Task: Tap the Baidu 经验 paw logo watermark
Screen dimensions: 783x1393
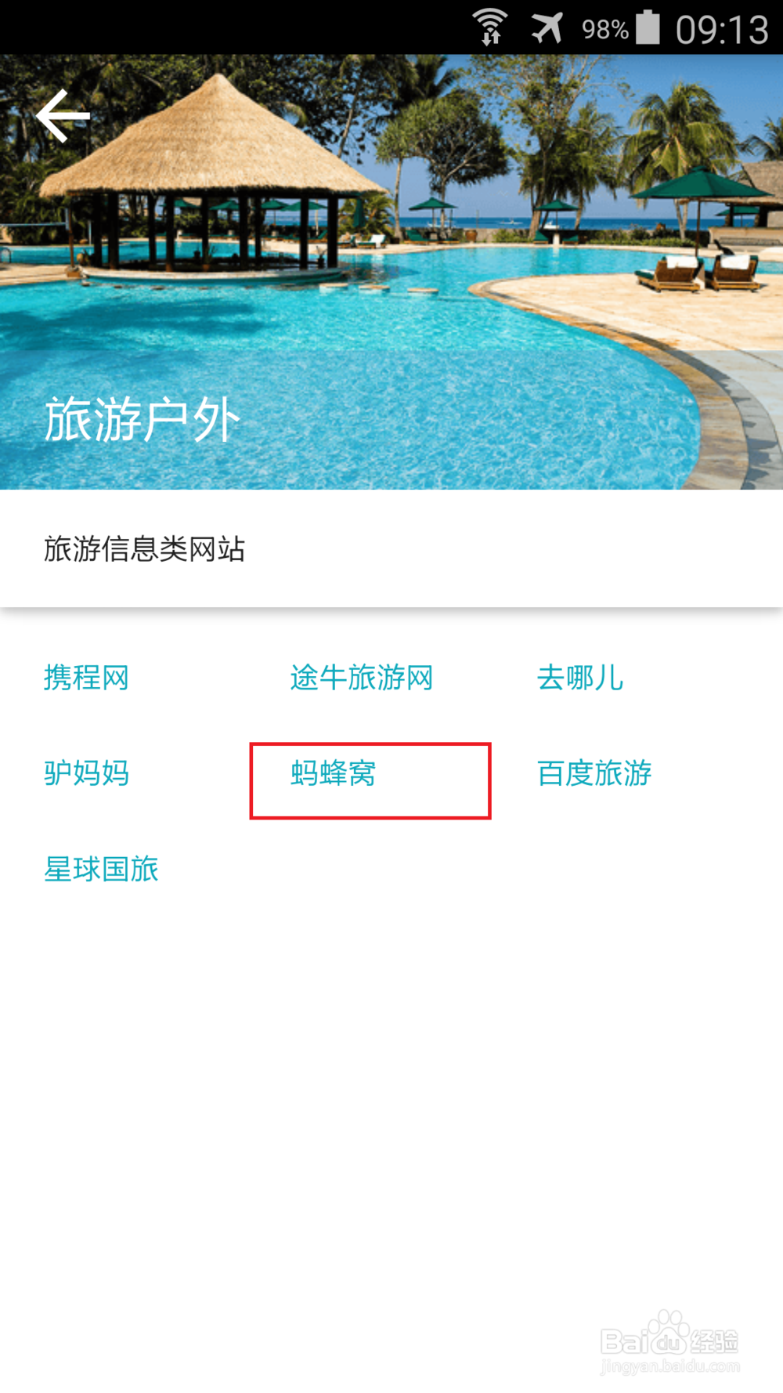Action: pos(669,1333)
